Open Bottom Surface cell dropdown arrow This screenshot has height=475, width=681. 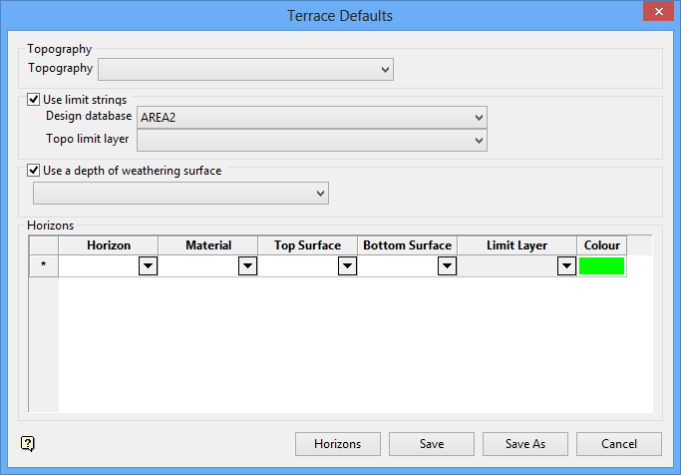(x=447, y=266)
